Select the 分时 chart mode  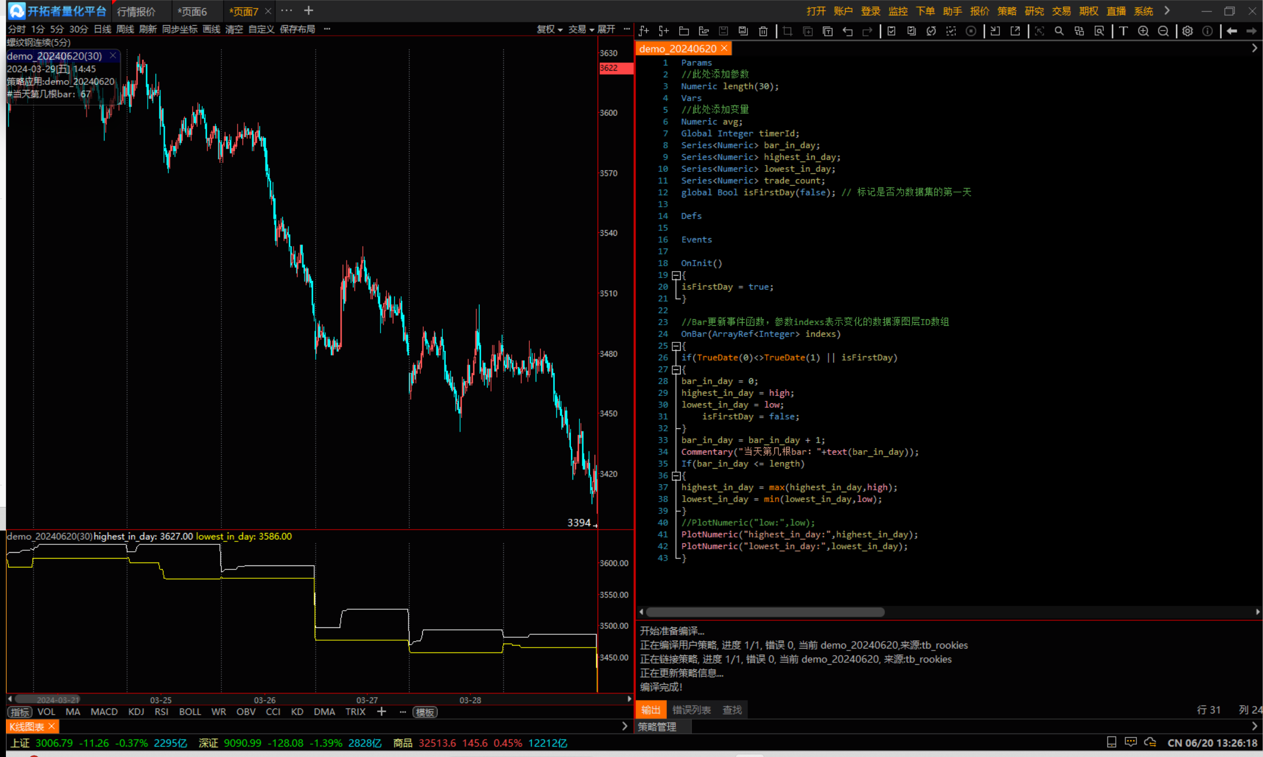(16, 29)
